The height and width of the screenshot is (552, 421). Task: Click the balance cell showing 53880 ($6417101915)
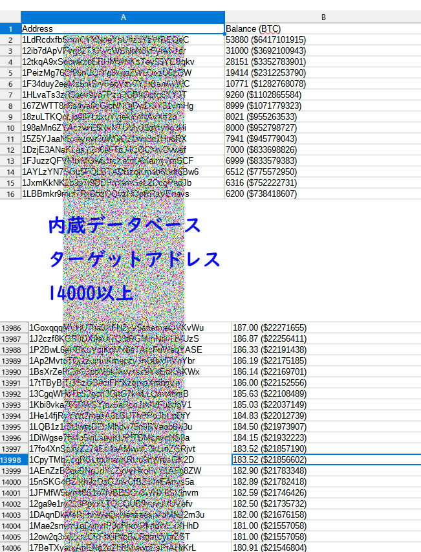323,39
